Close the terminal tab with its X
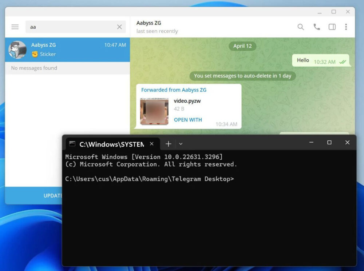364x271 pixels. (151, 144)
